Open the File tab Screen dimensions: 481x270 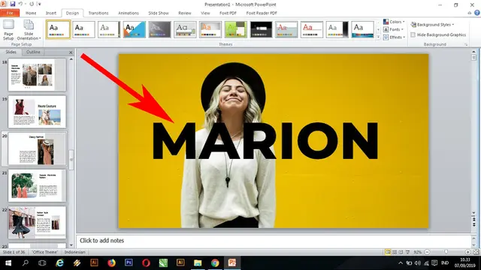(x=10, y=13)
